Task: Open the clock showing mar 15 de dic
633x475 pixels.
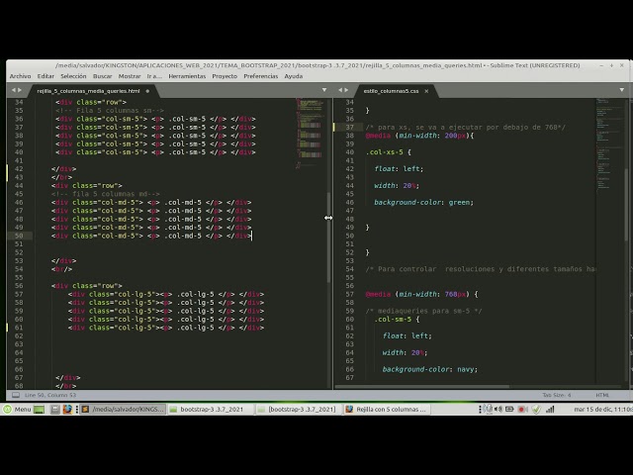Action: coord(602,409)
